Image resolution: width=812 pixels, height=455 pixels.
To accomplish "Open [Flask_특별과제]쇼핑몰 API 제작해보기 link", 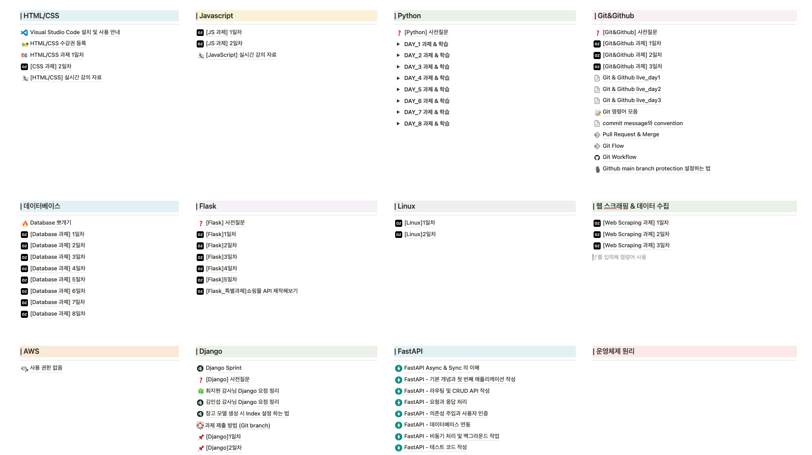I will (x=252, y=291).
